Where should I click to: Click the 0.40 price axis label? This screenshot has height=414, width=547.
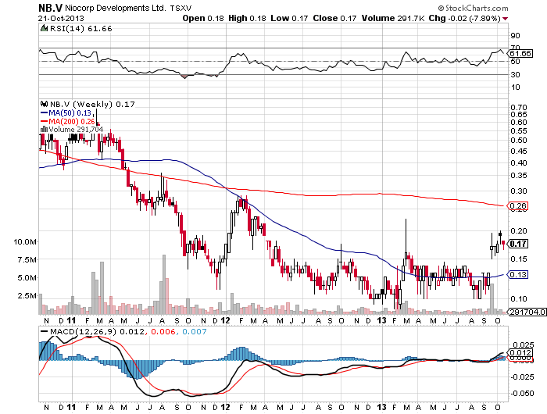(x=519, y=163)
